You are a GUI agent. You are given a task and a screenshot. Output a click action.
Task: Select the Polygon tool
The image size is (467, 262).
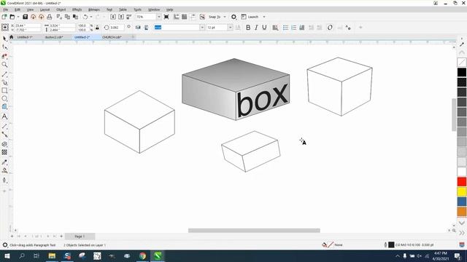point(4,107)
